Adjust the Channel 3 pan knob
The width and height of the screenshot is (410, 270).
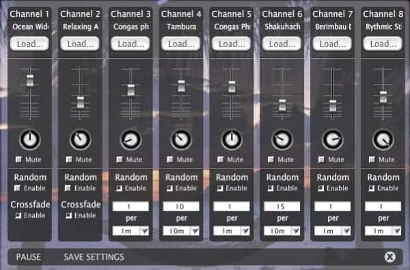click(131, 140)
